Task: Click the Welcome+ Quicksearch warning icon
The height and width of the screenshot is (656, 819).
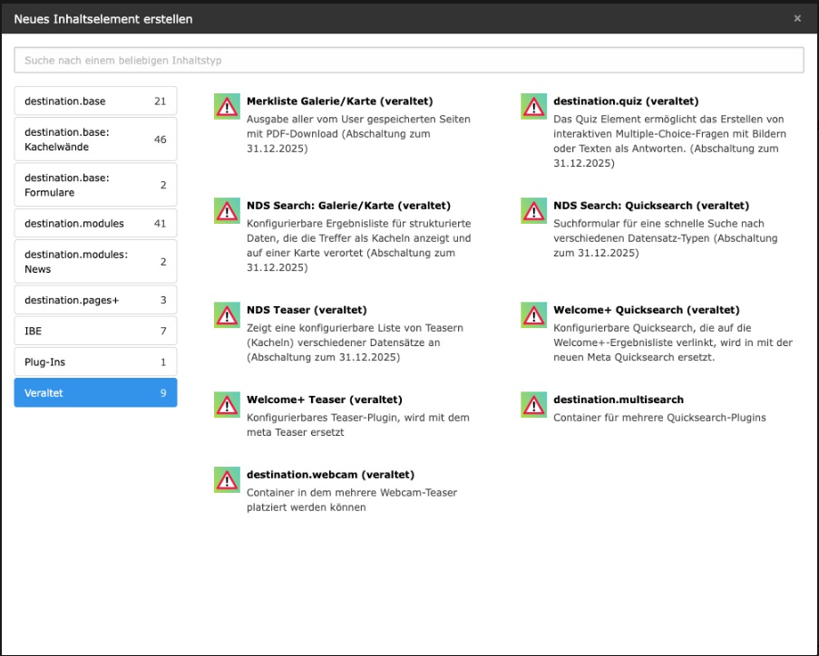Action: click(x=533, y=314)
